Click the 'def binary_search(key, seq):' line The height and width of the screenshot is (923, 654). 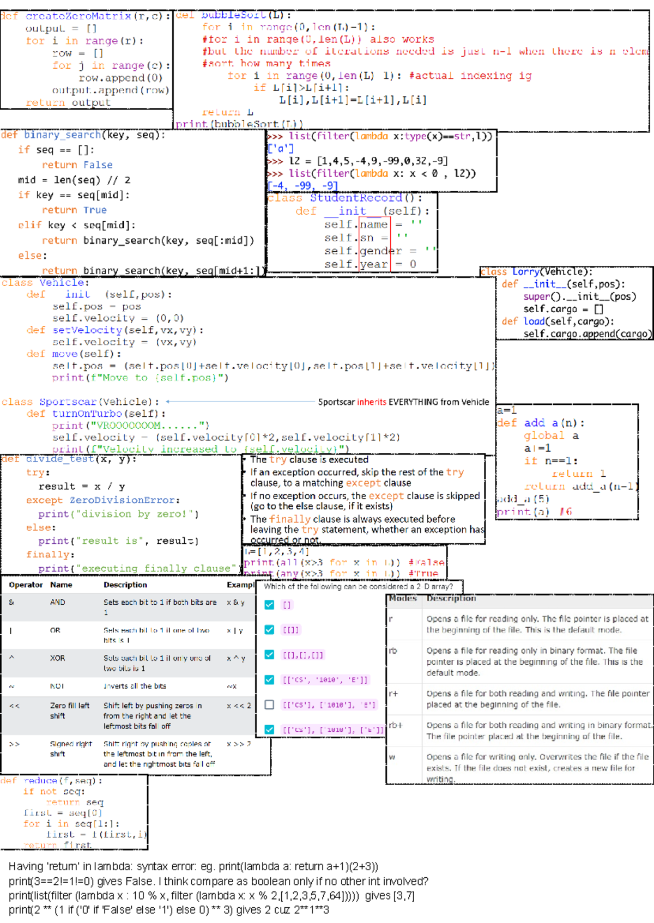point(83,135)
